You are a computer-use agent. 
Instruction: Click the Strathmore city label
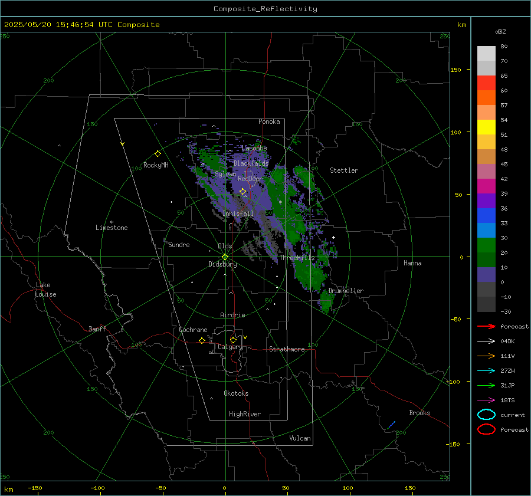[x=287, y=349]
